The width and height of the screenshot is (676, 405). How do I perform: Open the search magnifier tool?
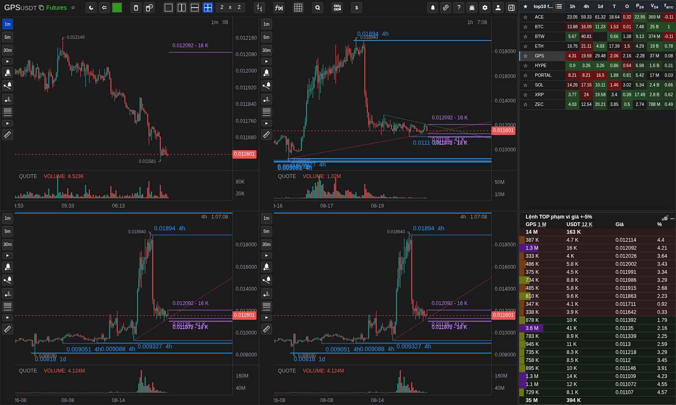[318, 8]
